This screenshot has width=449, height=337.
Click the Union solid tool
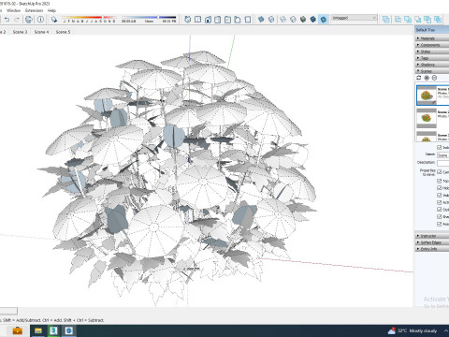click(x=408, y=20)
